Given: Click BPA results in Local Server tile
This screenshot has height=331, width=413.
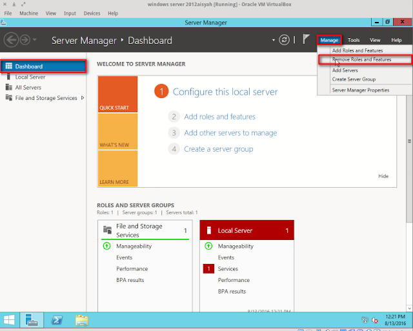Looking at the screenshot, I should pos(232,292).
